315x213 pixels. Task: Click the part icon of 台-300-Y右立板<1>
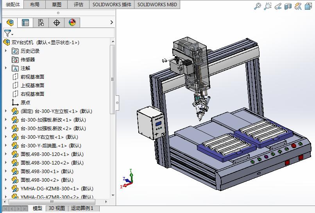click(x=15, y=137)
